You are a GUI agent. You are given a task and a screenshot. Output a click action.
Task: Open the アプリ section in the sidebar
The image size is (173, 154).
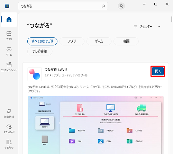[9, 36]
